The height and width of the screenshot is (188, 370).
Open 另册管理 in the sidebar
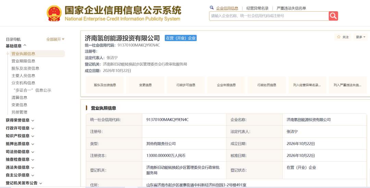[x=19, y=112]
